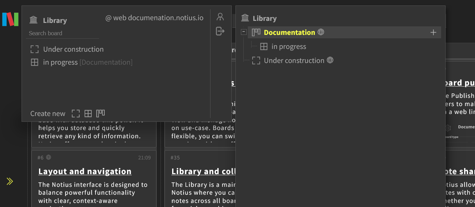
Task: Expand sidebar with double chevron
Action: coord(10,181)
